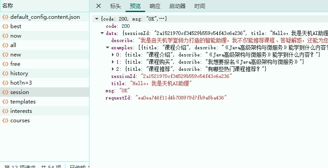Click the sessionId property value
328x168 pixels.
click(x=186, y=76)
